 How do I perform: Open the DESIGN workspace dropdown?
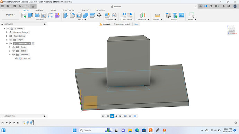click(x=10, y=15)
